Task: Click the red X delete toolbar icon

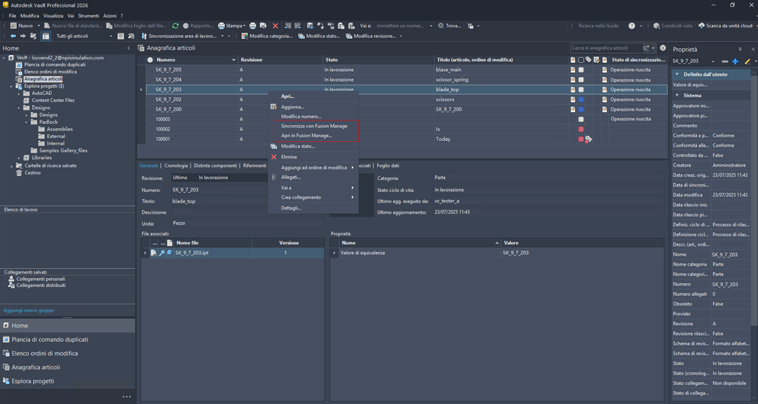Action: coord(275,26)
